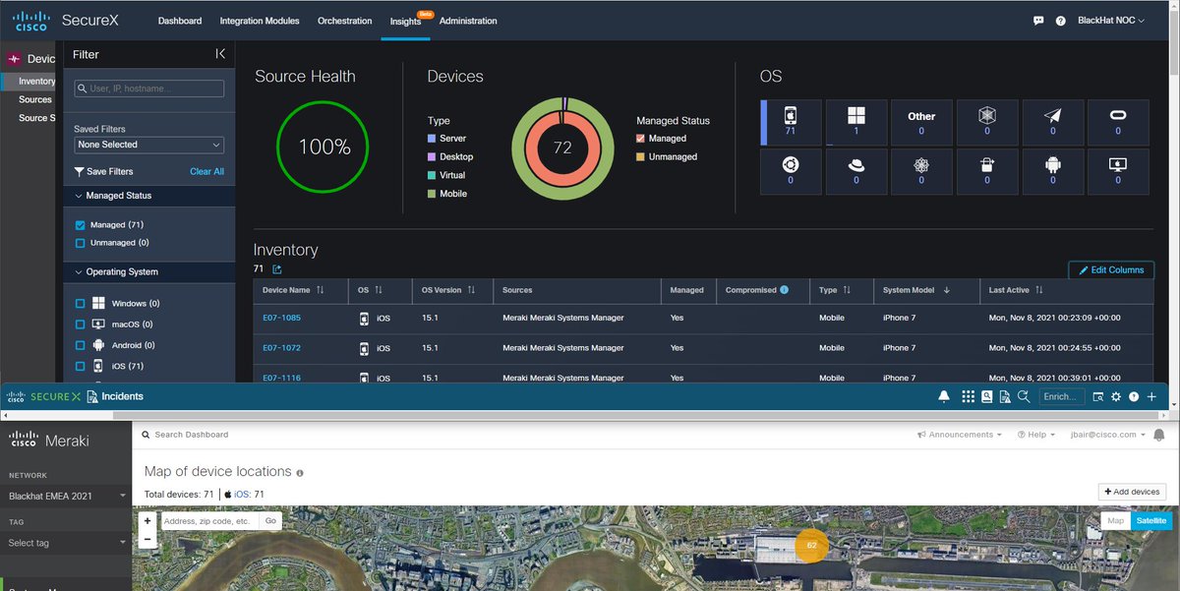
Task: Click the Compromised column info icon
Action: click(784, 290)
